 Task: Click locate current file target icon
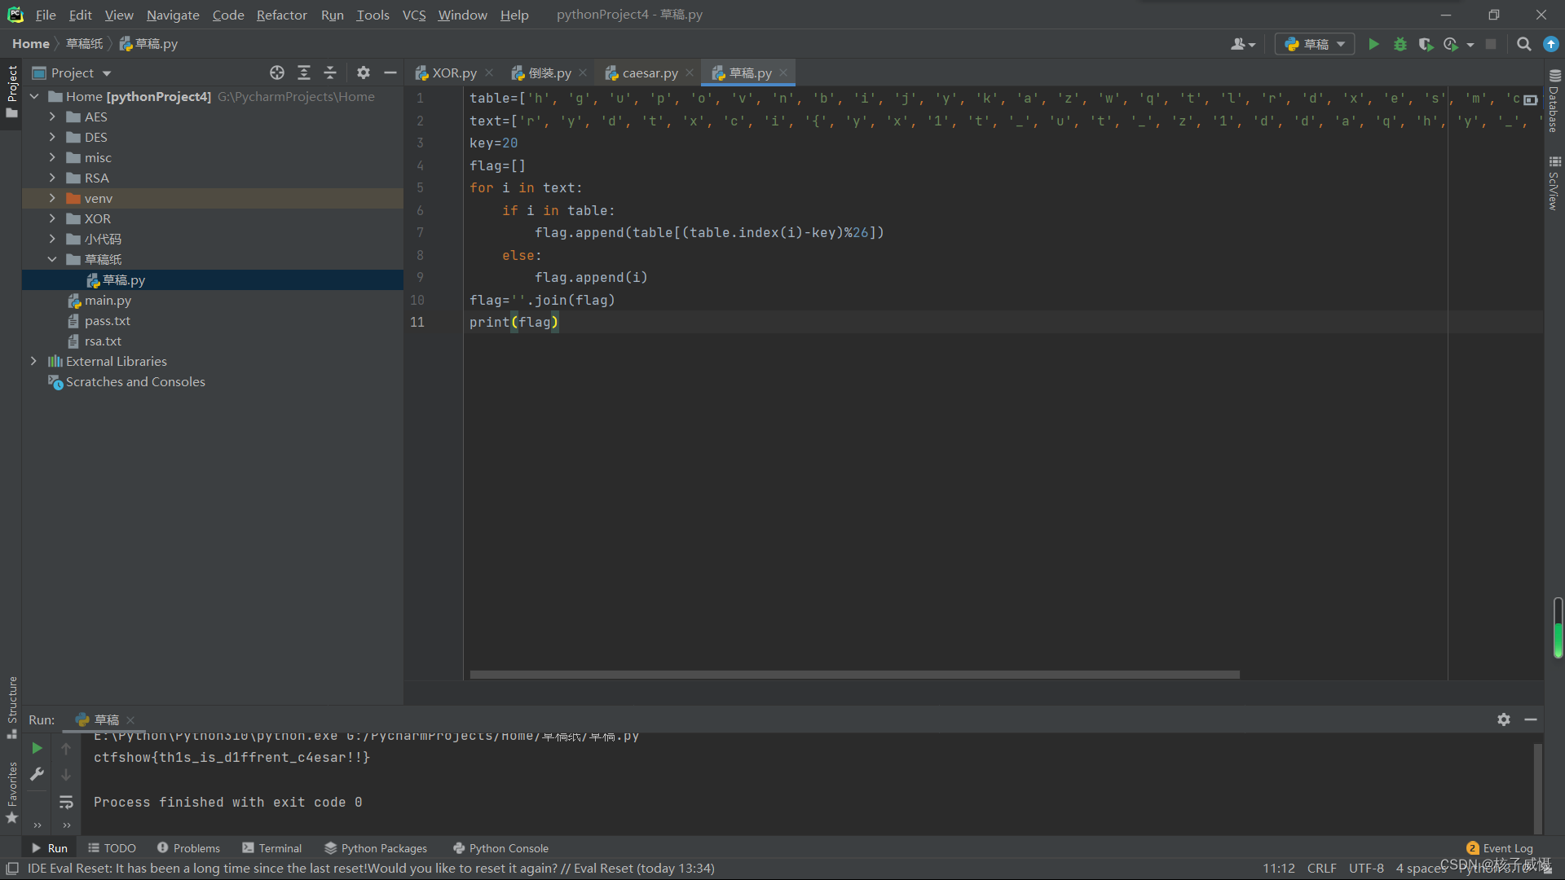(277, 73)
